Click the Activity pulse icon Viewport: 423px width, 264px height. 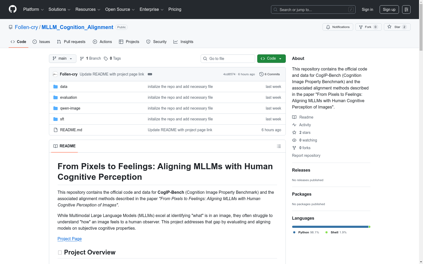pos(294,125)
